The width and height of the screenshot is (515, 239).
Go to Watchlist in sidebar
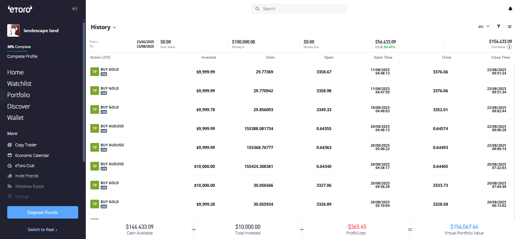coord(19,84)
